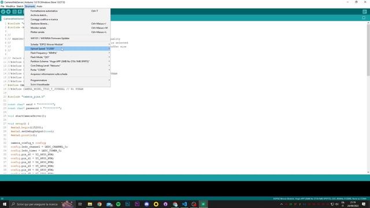Expand the Upload Speed submenu
Image resolution: width=370 pixels, height=208 pixels.
point(68,49)
